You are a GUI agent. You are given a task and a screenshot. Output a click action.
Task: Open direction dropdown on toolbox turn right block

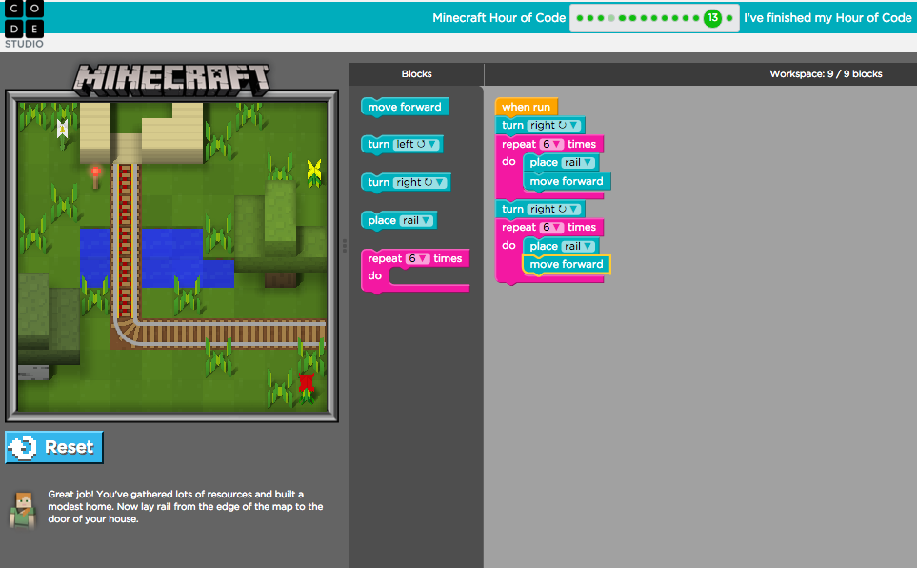(420, 182)
